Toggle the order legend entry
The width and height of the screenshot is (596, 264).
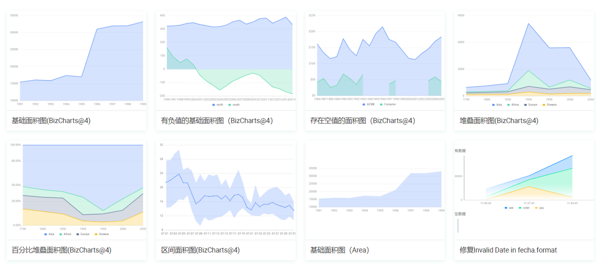click(524, 208)
